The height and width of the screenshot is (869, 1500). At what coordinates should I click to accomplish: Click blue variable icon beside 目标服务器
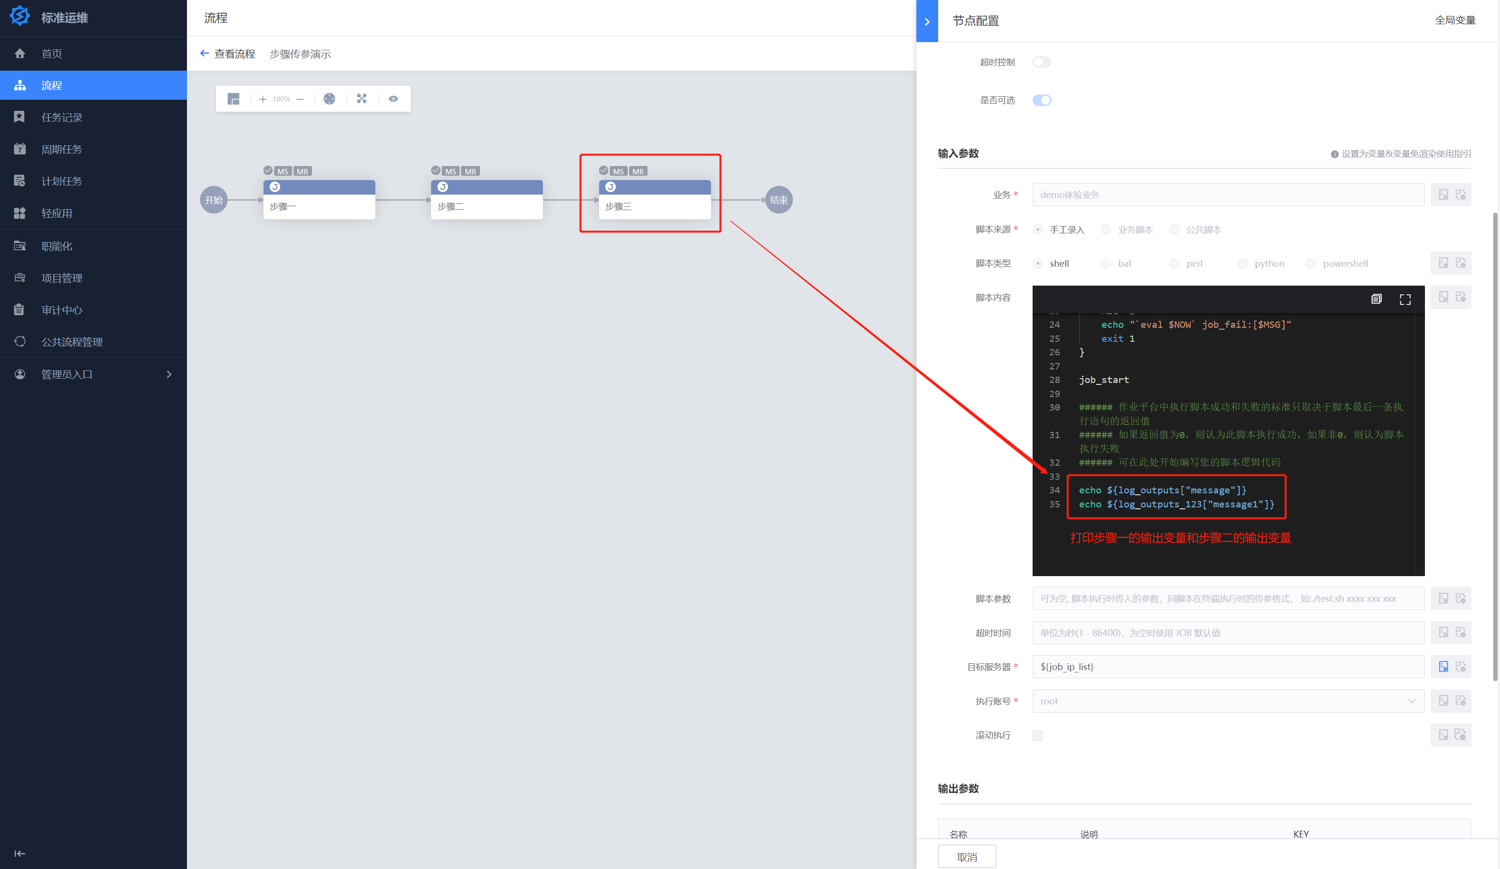click(1443, 667)
